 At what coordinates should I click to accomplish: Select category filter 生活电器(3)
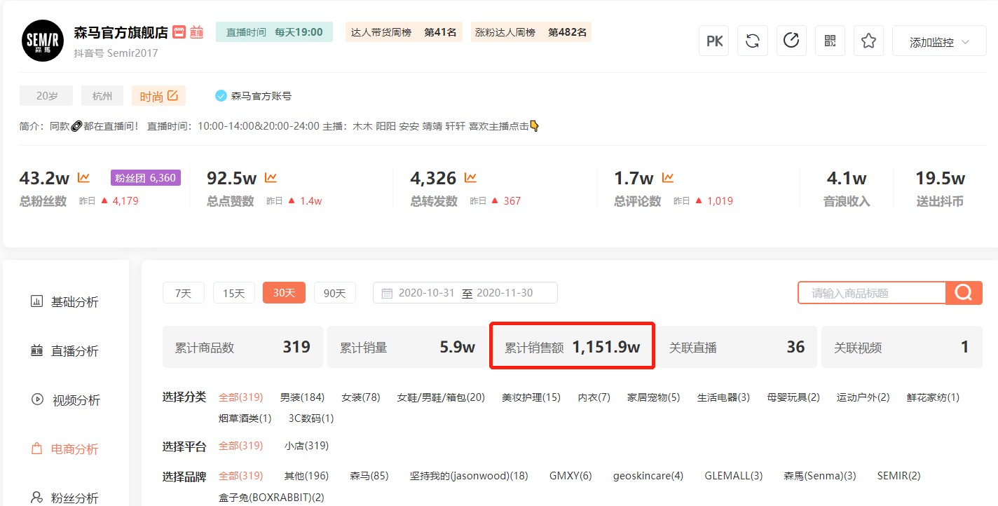(723, 397)
